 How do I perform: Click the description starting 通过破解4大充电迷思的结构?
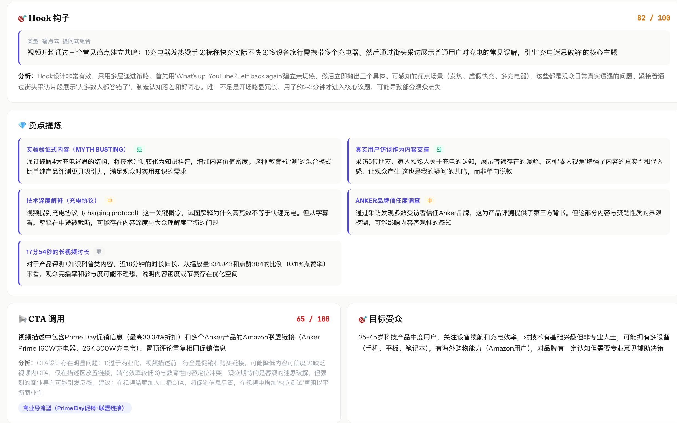pos(179,167)
